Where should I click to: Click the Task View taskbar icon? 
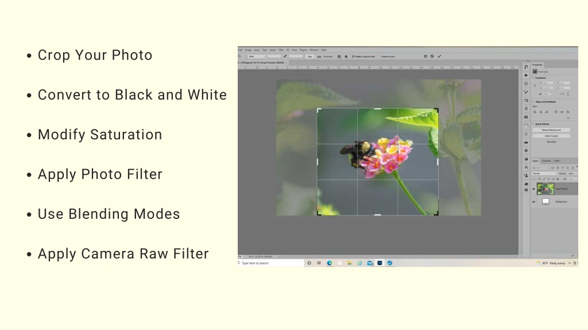click(x=319, y=263)
